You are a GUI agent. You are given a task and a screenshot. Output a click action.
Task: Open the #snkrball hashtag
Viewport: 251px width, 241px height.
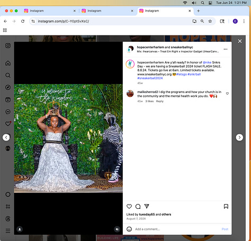pyautogui.click(x=194, y=74)
